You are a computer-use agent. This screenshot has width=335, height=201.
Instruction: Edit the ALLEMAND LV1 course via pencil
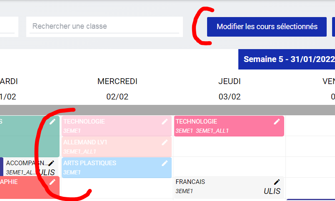[165, 142]
